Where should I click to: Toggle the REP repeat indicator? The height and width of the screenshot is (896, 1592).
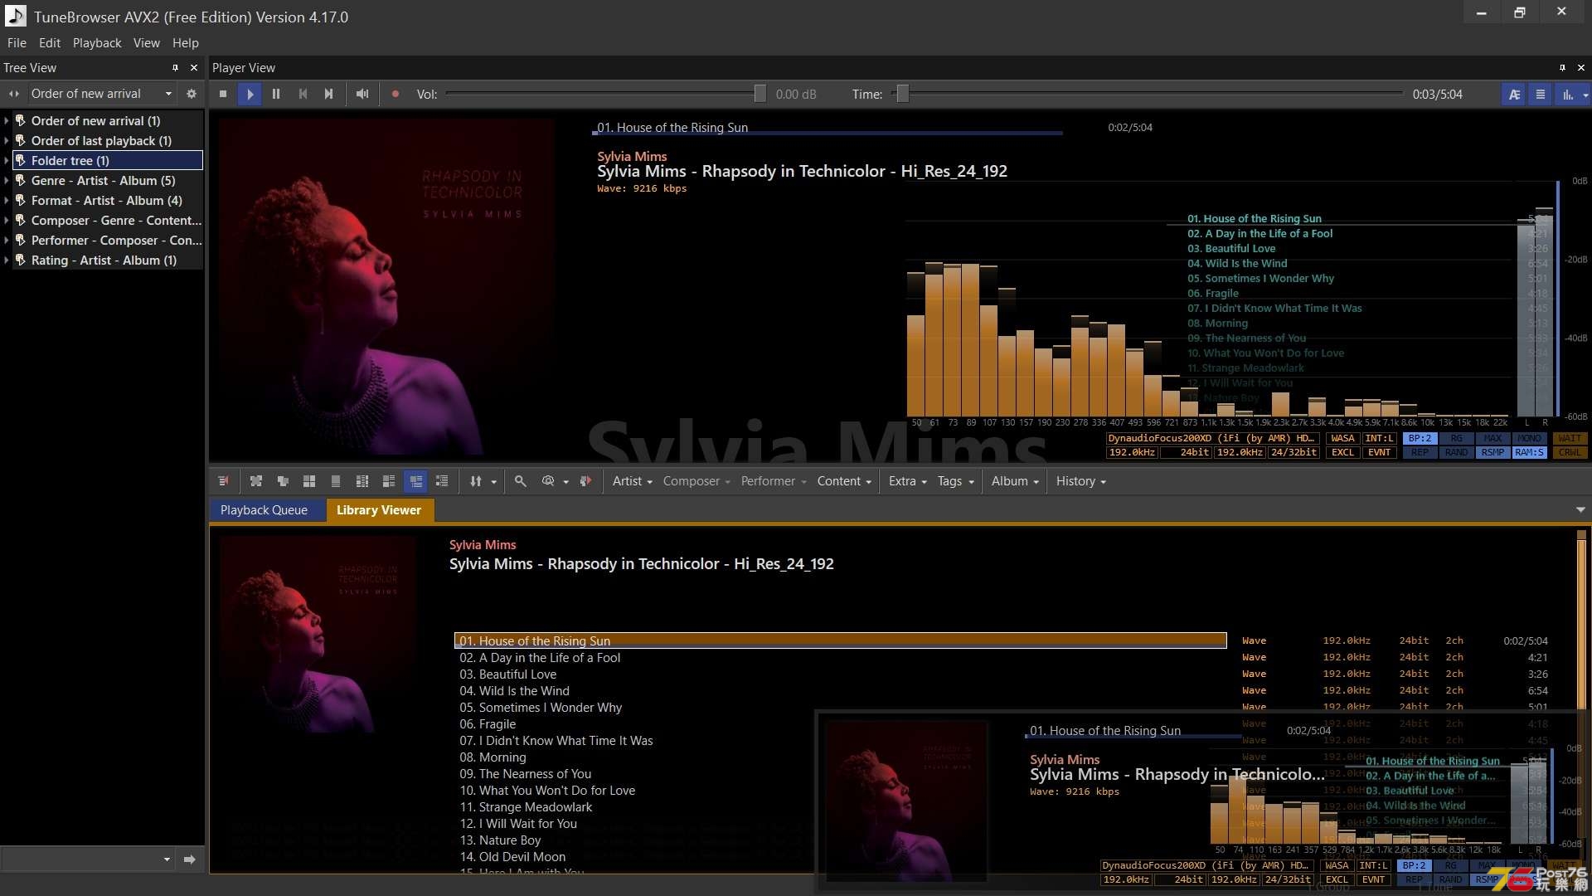1420,453
